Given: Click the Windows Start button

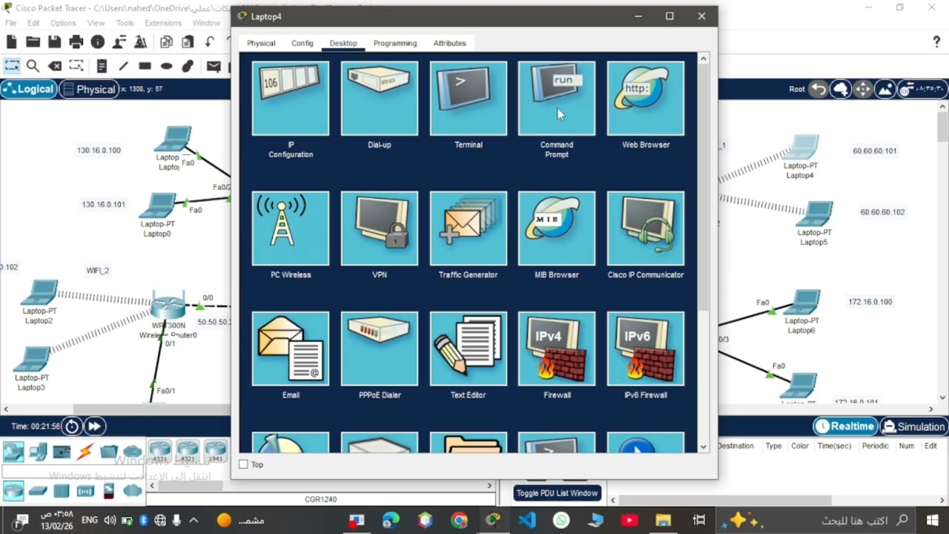Looking at the screenshot, I should click(x=932, y=520).
